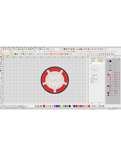Open the Satin stitch type dropdown
This screenshot has height=156, width=121.
pyautogui.click(x=96, y=63)
